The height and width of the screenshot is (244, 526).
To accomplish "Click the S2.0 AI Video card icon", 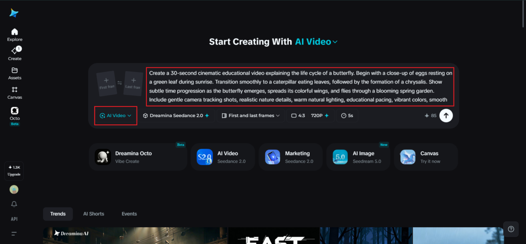I will [x=205, y=157].
